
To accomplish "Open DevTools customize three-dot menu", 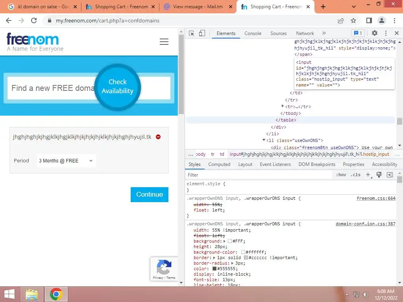I will [386, 33].
